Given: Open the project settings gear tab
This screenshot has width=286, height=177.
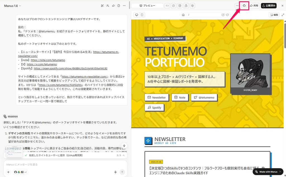Looking at the screenshot, I should coord(192,6).
